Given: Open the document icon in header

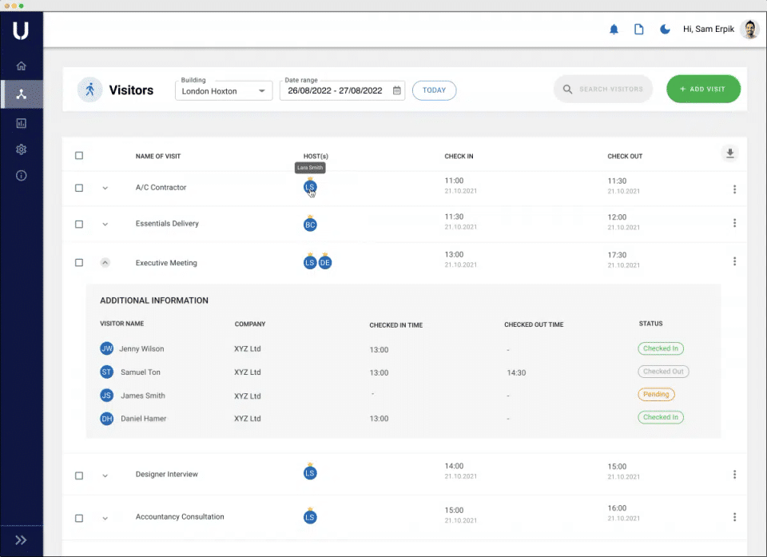Looking at the screenshot, I should (639, 30).
